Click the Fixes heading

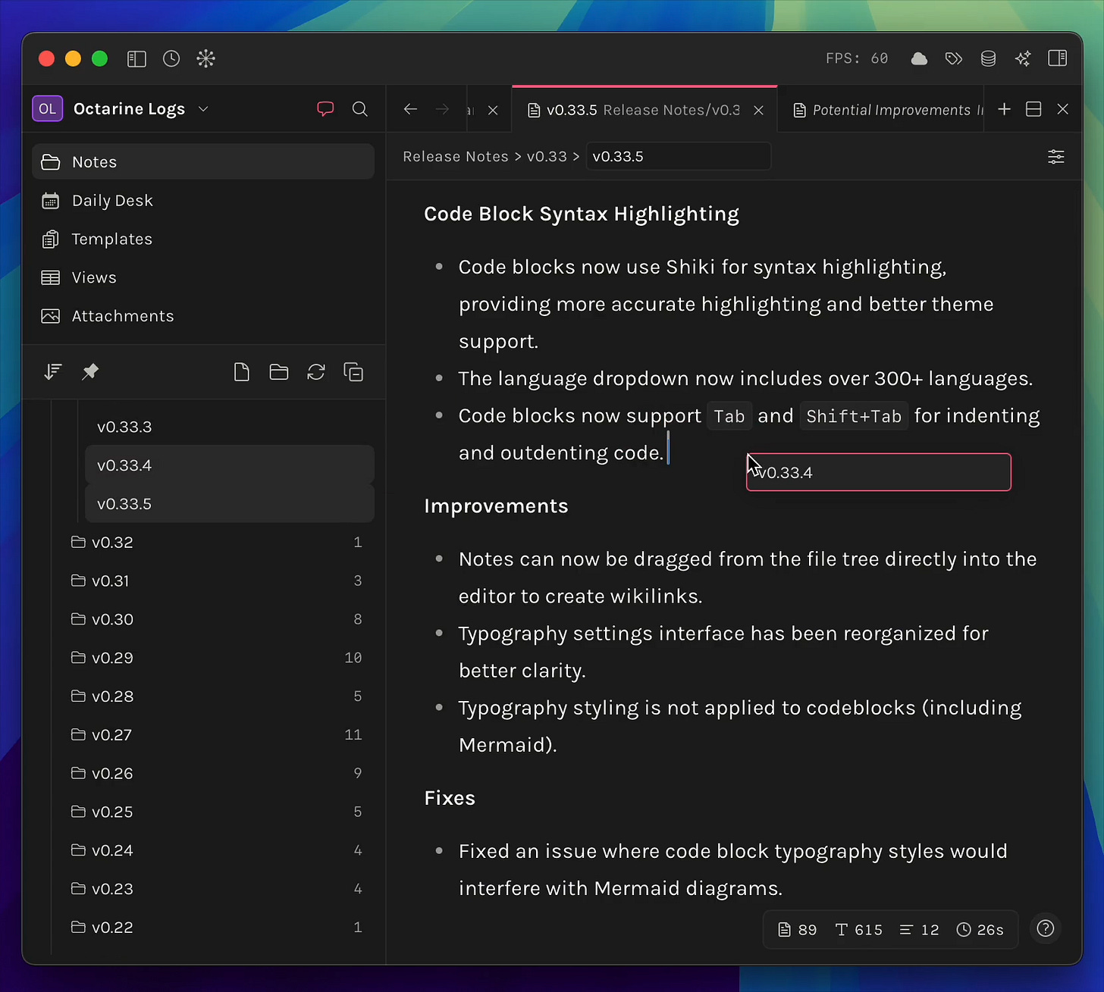click(450, 798)
